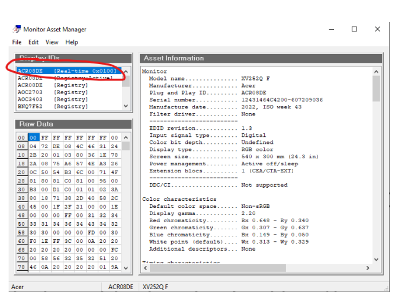Click manufacture date 2022, ISO week 43
The image size is (398, 298).
click(x=271, y=107)
